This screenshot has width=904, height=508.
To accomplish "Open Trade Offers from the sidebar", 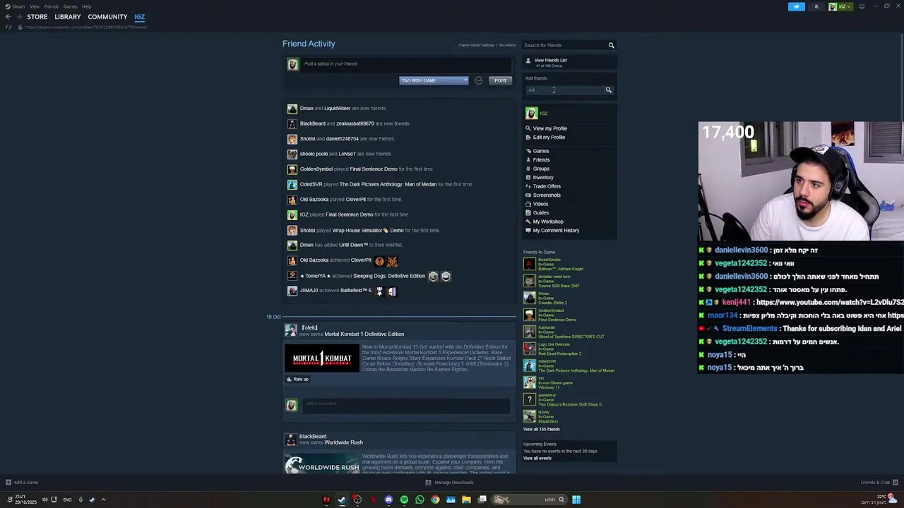I will click(x=547, y=186).
